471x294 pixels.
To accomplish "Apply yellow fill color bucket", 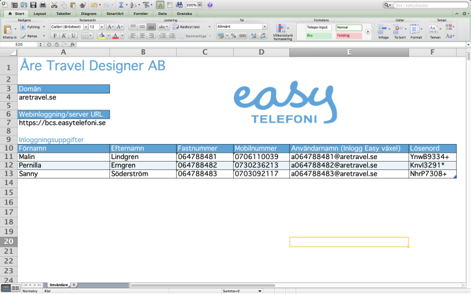I will (102, 36).
